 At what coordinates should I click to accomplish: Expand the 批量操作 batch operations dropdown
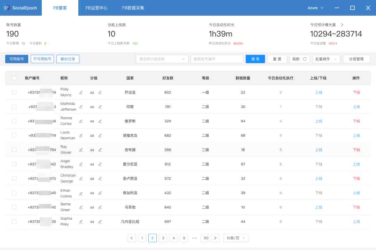pos(326,59)
